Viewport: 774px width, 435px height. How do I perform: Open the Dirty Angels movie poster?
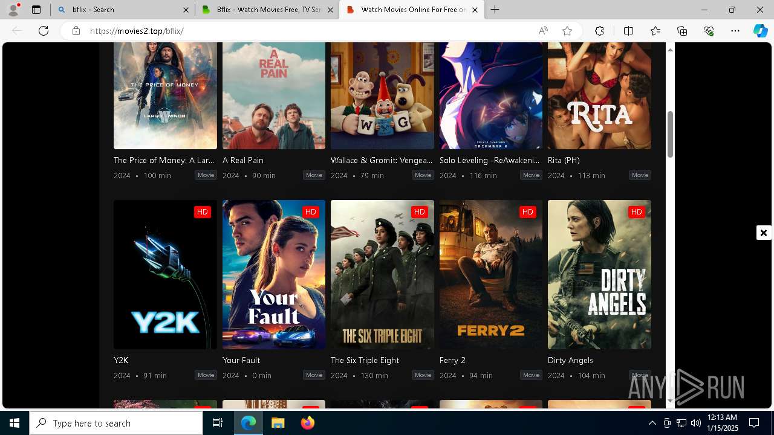pyautogui.click(x=599, y=274)
